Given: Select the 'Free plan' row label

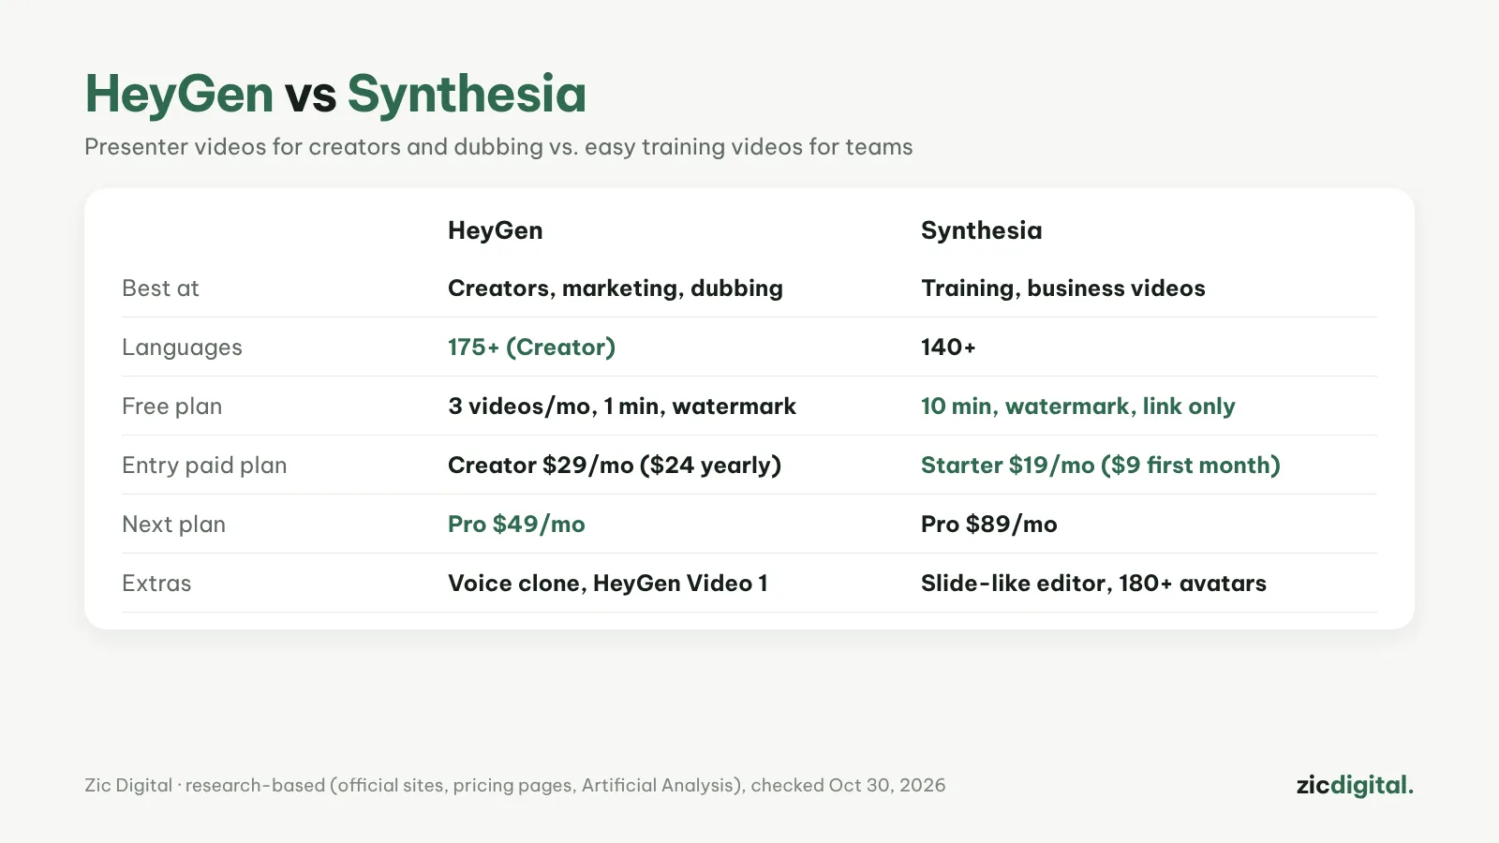Looking at the screenshot, I should [171, 407].
